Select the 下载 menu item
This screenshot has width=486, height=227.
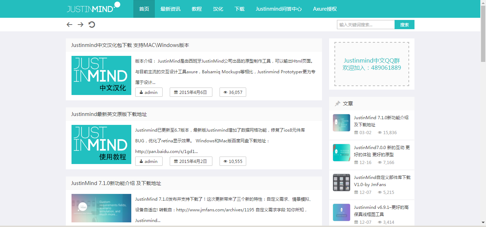pyautogui.click(x=239, y=9)
